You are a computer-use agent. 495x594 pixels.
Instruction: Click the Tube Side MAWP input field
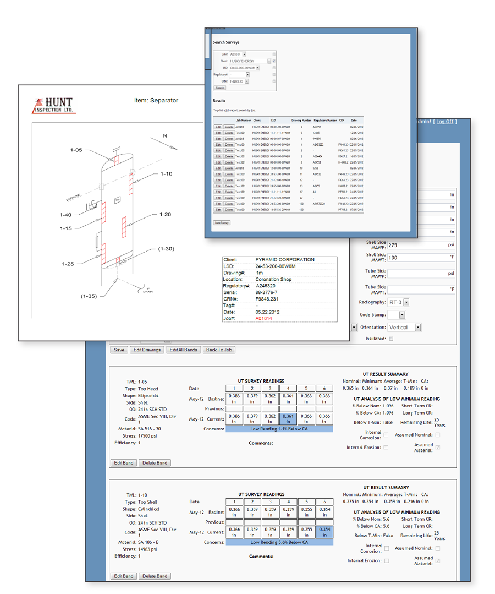421,274
